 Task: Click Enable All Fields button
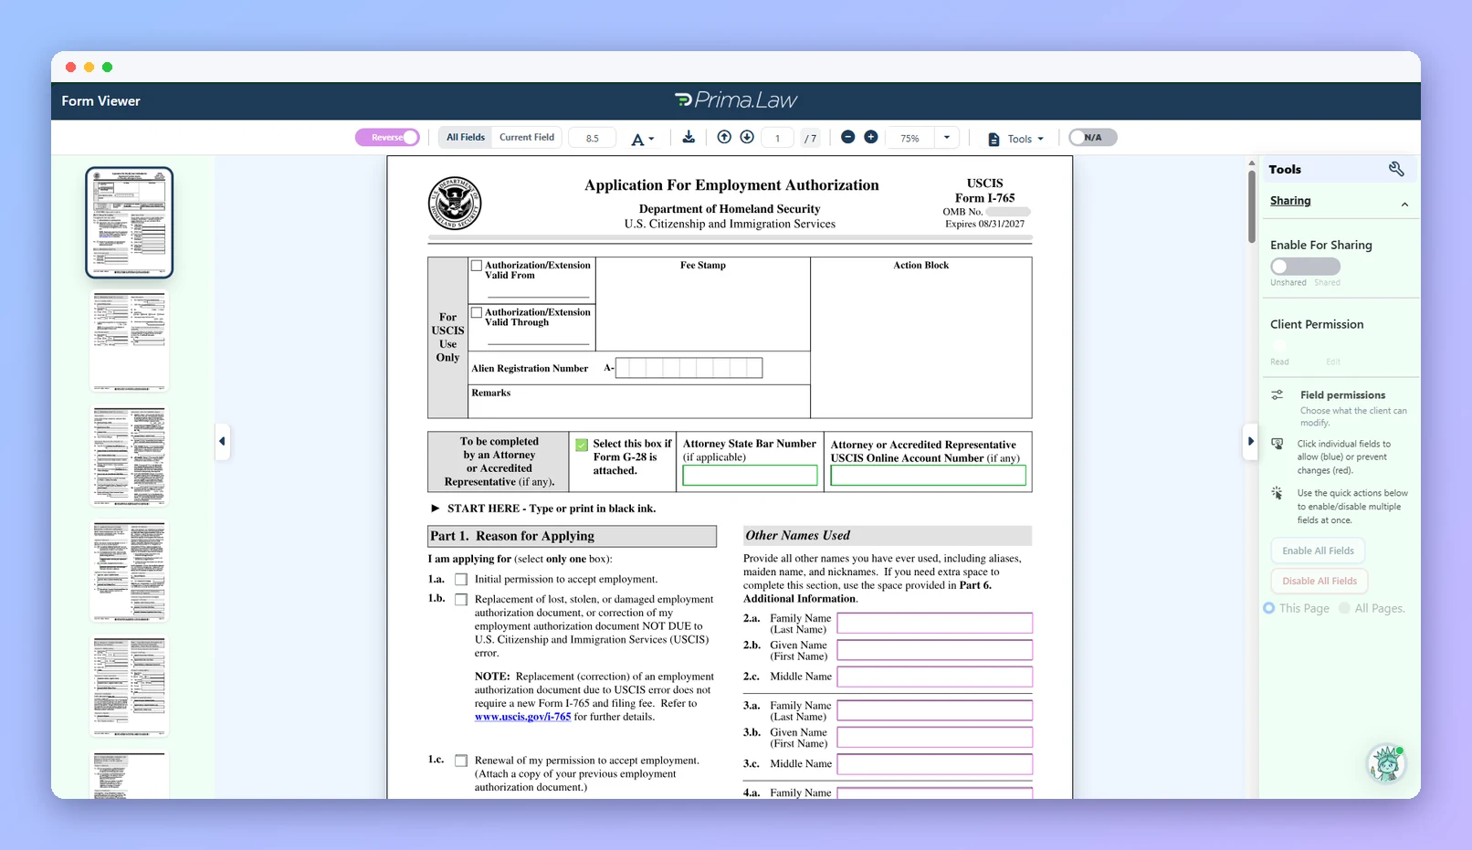point(1318,551)
